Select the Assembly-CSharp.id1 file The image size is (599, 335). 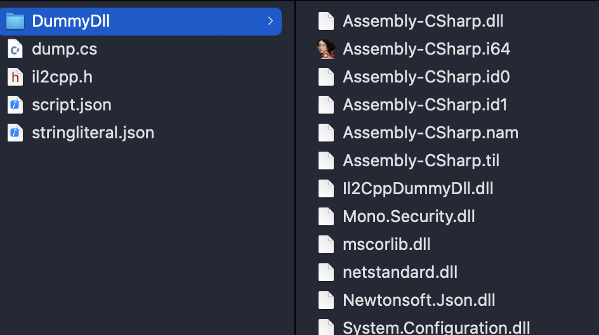click(425, 105)
